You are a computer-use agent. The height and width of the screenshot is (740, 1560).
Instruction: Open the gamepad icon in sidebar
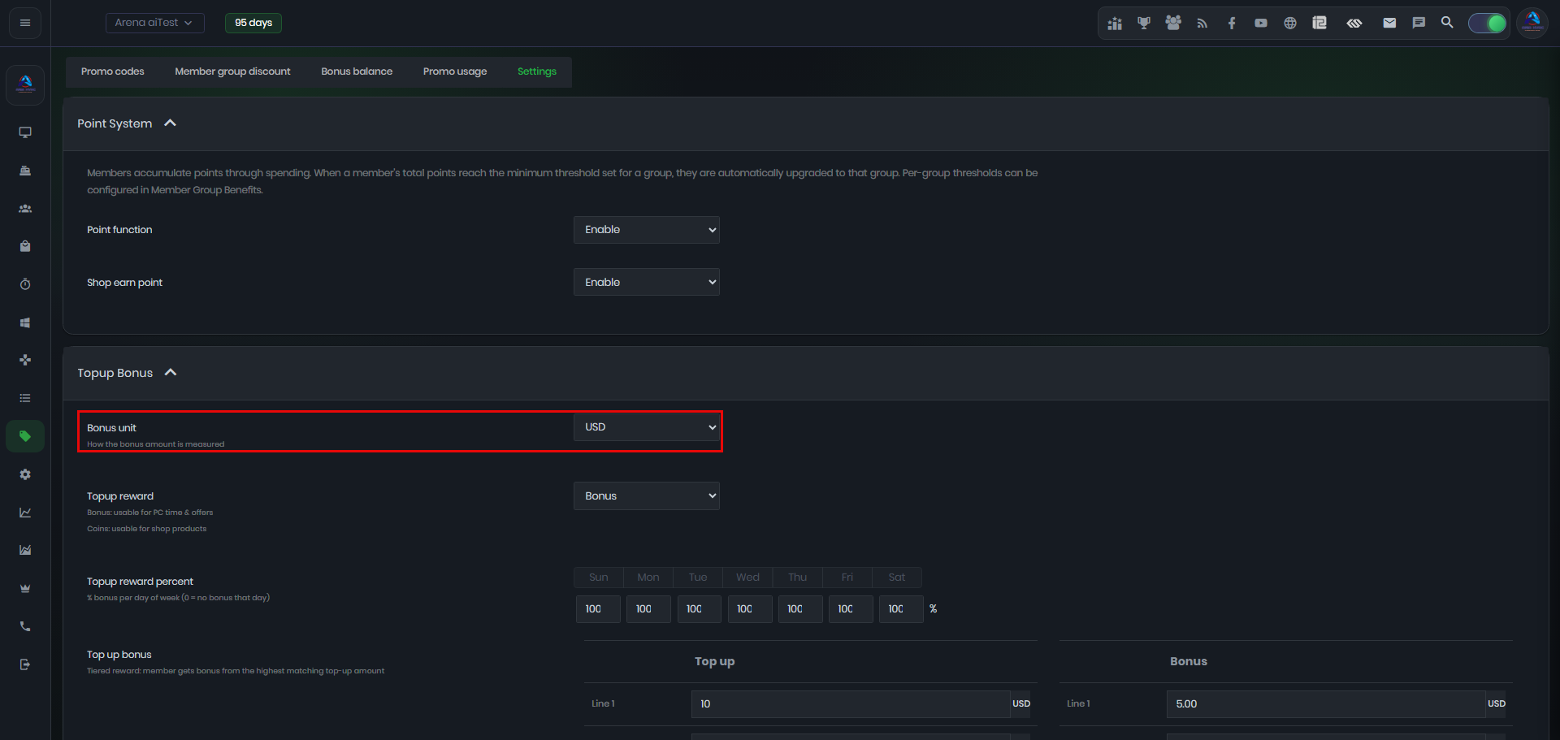(x=25, y=360)
